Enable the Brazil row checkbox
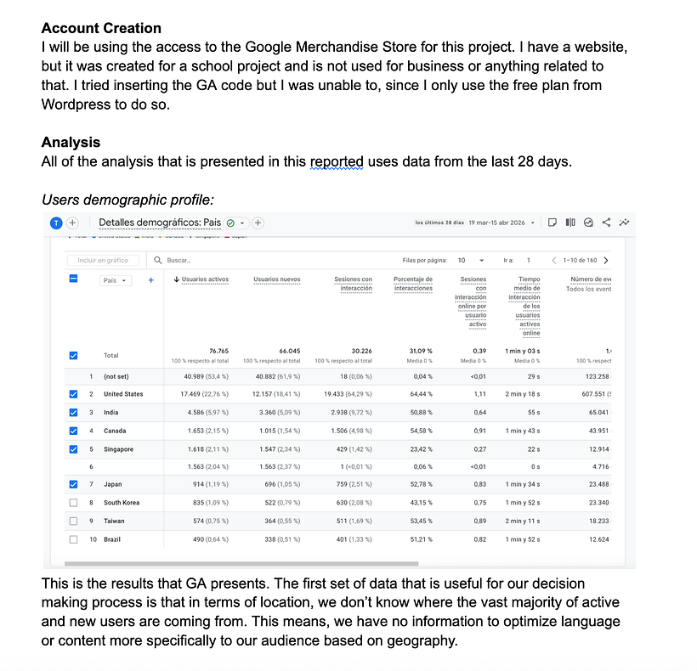The height and width of the screenshot is (671, 697). [73, 539]
